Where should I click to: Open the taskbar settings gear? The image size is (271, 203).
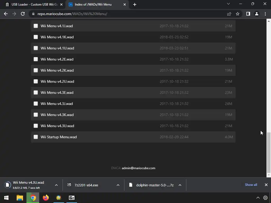(265, 198)
